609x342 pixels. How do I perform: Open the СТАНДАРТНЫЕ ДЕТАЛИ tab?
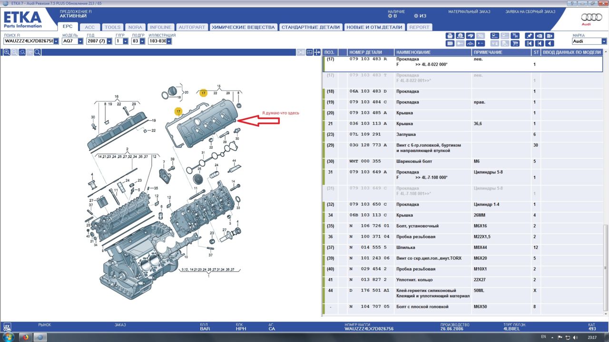click(311, 27)
